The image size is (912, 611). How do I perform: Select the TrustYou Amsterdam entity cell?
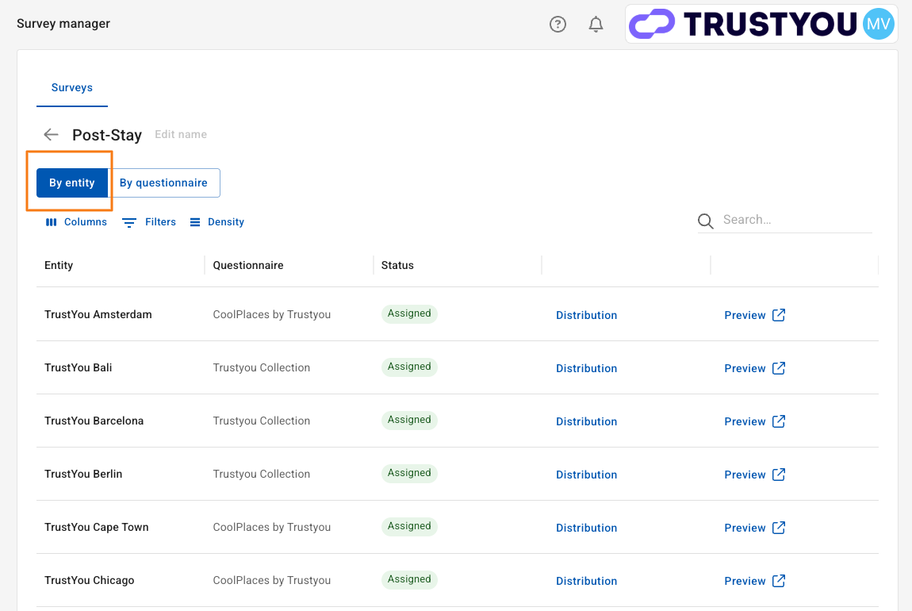click(x=98, y=315)
